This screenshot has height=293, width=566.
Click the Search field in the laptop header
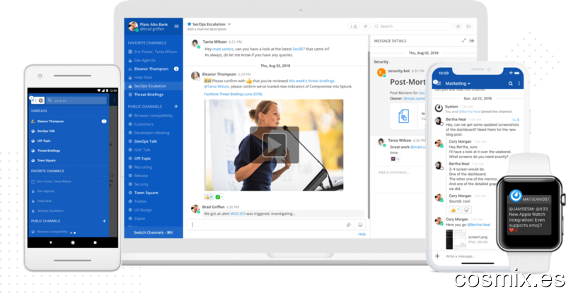pos(412,26)
